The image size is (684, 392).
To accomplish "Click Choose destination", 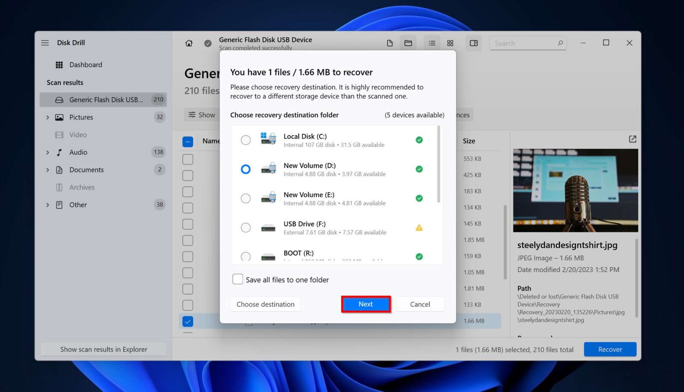I will pos(265,304).
